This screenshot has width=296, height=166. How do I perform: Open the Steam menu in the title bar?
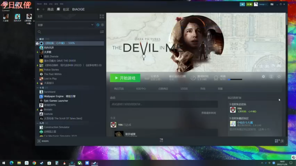(39, 4)
